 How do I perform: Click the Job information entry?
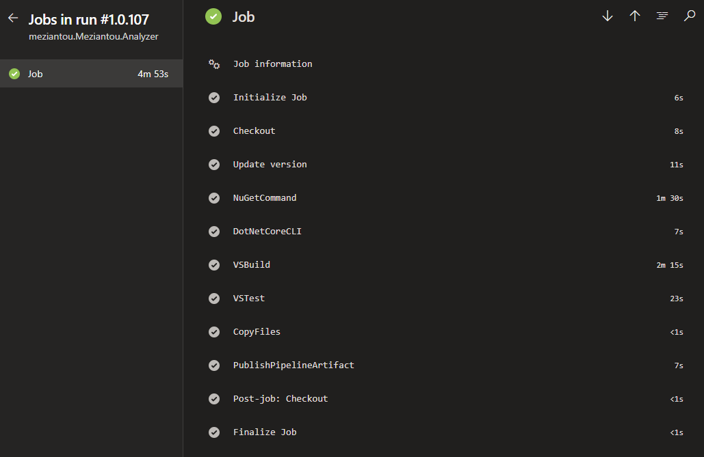[272, 64]
